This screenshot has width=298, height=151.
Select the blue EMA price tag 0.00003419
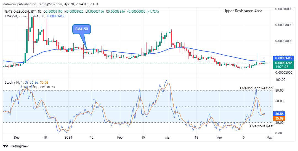click(283, 58)
